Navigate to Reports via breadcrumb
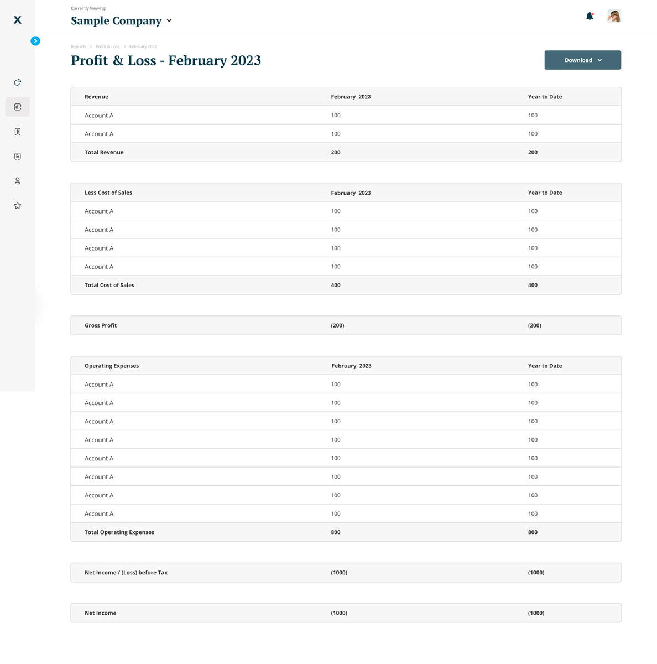The image size is (657, 664). pos(78,46)
